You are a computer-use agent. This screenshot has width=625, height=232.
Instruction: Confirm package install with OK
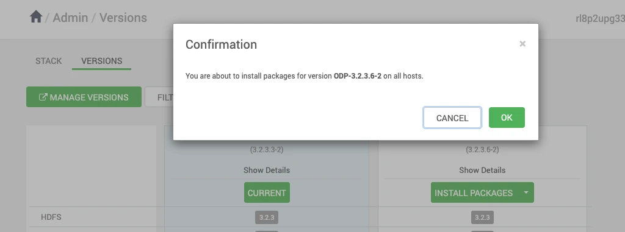pyautogui.click(x=507, y=118)
